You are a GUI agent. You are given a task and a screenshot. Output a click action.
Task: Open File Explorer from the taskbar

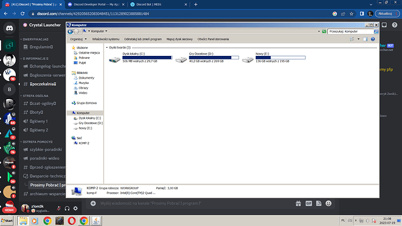click(x=23, y=221)
